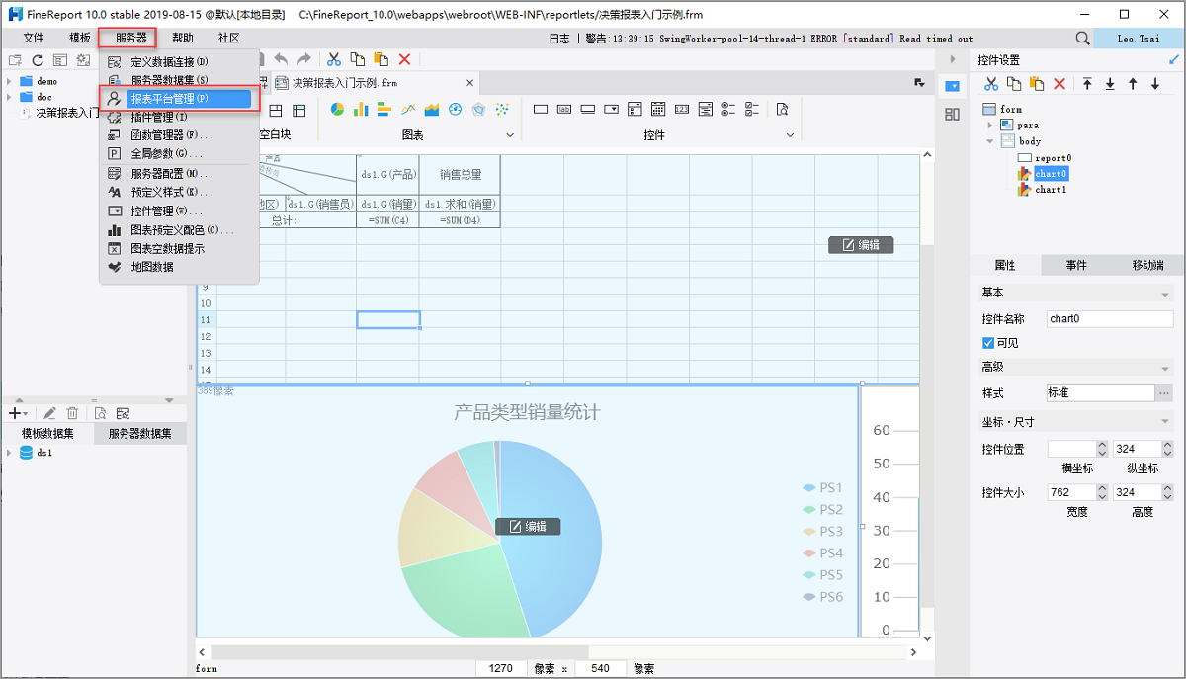1186x679 pixels.
Task: Click the trash icon in dataset panel
Action: 72,413
